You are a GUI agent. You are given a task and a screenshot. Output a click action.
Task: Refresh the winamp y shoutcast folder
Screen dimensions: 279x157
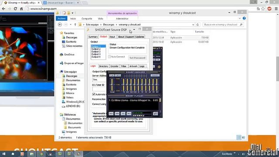pos(197,24)
